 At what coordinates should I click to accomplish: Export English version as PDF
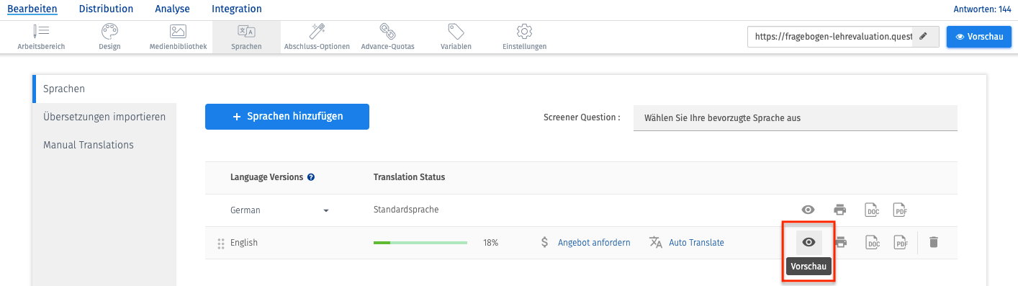(x=900, y=243)
